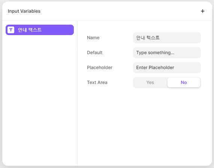This screenshot has height=168, width=214.
Task: Click the Input Variables panel title
Action: (24, 11)
